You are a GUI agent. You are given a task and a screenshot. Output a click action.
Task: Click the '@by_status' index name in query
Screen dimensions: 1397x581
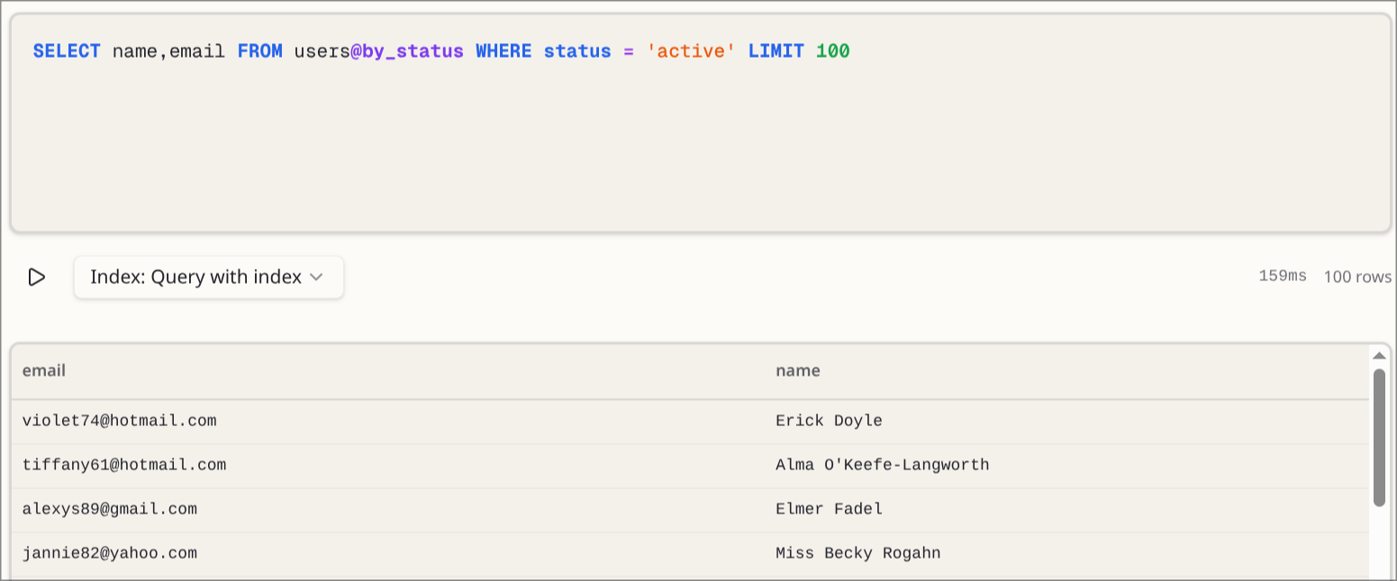(x=406, y=51)
